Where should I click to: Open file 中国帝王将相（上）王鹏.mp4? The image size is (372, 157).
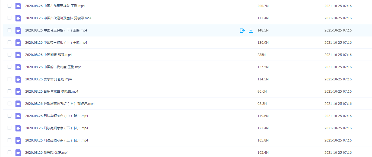click(x=56, y=43)
